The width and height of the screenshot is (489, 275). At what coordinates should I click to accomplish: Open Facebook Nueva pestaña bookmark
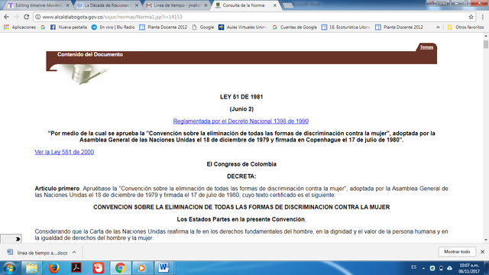pos(69,27)
